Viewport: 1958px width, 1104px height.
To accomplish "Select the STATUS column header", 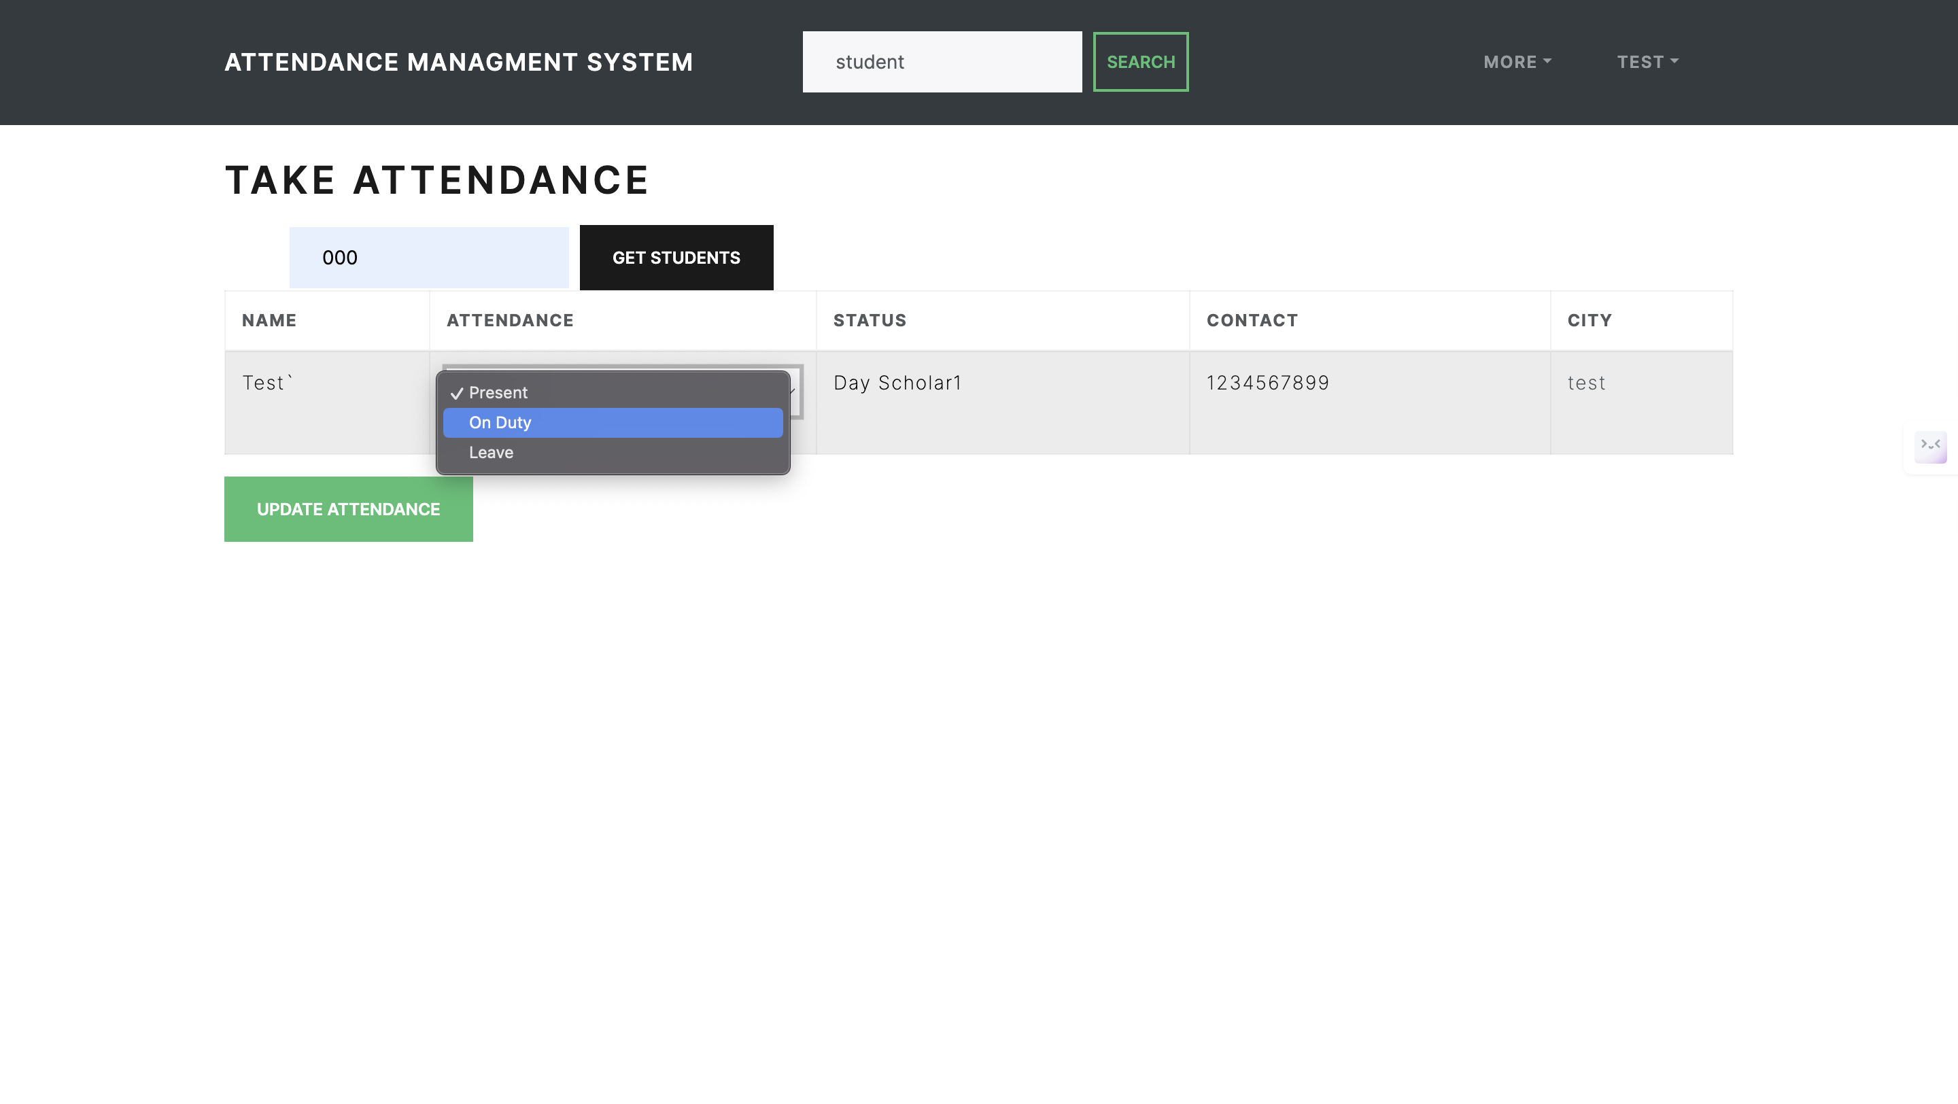I will pos(870,320).
